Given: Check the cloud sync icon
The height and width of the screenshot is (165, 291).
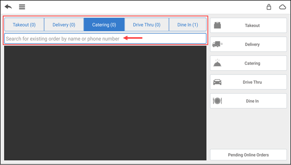Looking at the screenshot, I should point(282,7).
